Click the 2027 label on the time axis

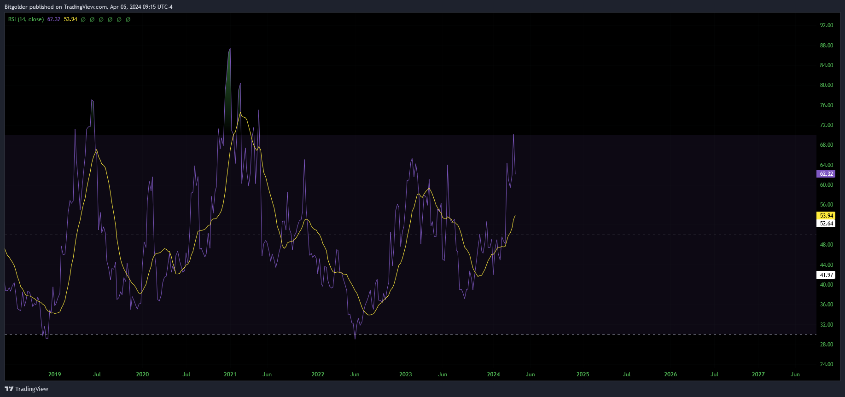tap(758, 374)
